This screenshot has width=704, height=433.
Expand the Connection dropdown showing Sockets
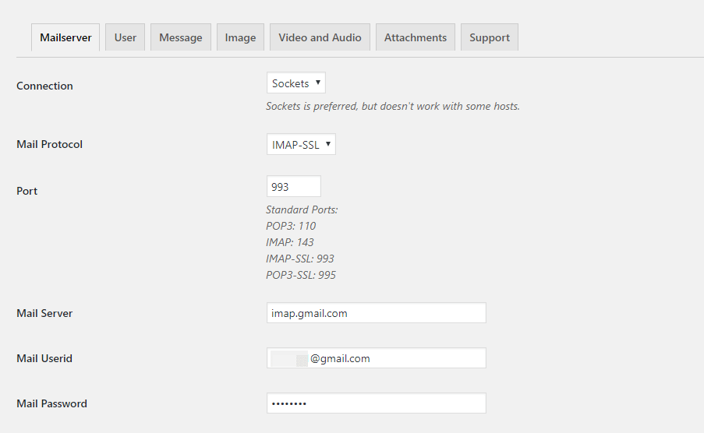pyautogui.click(x=296, y=83)
